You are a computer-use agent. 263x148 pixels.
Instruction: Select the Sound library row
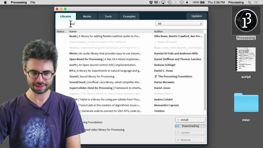(x=129, y=76)
